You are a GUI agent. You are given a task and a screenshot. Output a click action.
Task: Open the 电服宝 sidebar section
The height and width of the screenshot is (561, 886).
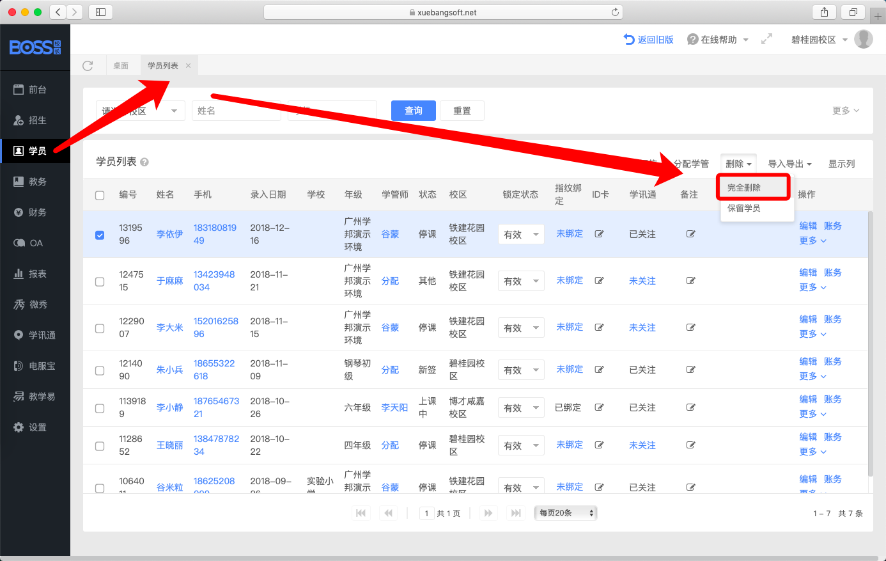[35, 366]
